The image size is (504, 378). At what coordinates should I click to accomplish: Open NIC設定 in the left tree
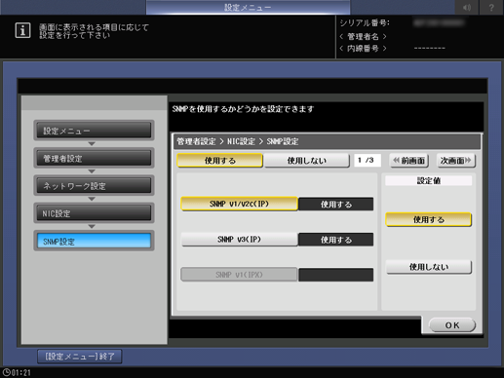pyautogui.click(x=94, y=213)
